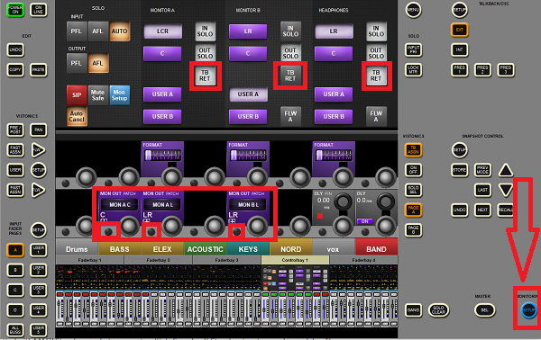Click the SOLO CLEAR button

click(x=438, y=310)
